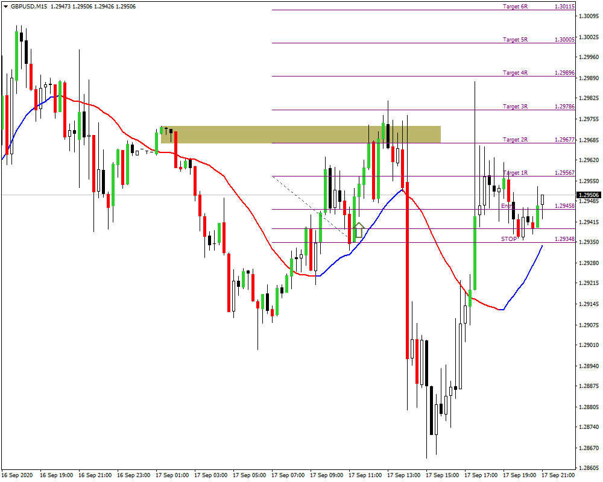Click the 1.30005 target price value

[x=564, y=40]
